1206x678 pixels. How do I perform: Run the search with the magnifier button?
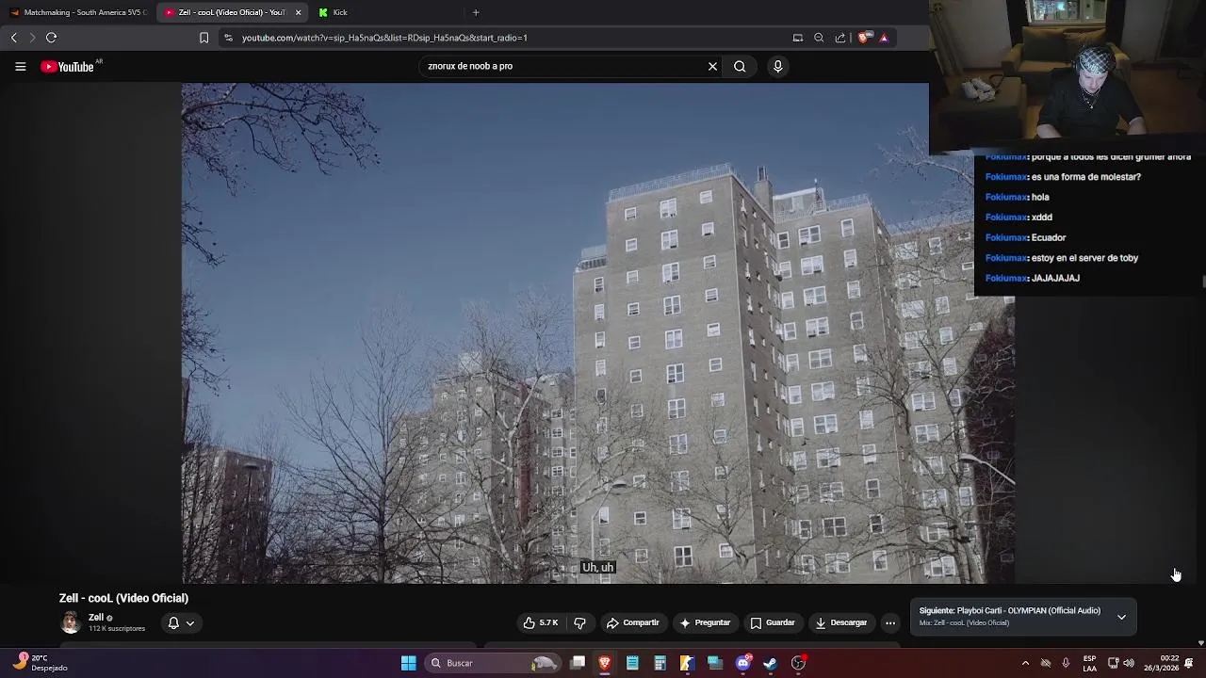[740, 66]
